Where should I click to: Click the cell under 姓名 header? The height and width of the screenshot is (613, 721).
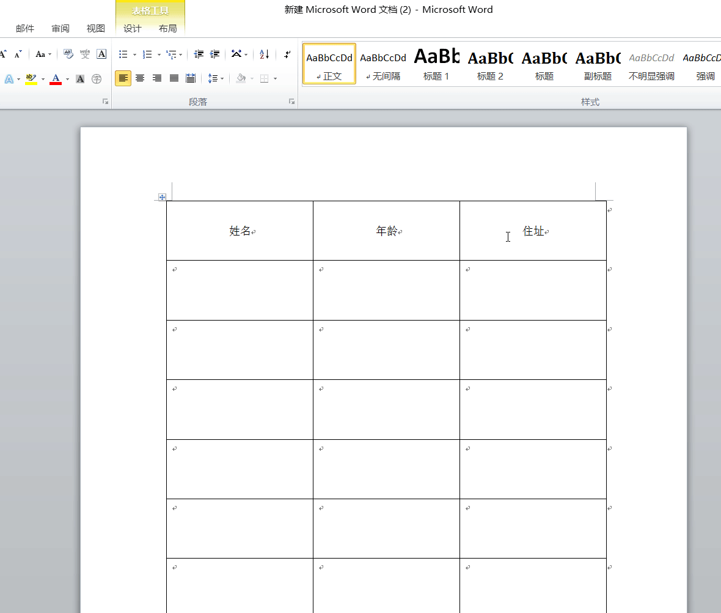(240, 290)
